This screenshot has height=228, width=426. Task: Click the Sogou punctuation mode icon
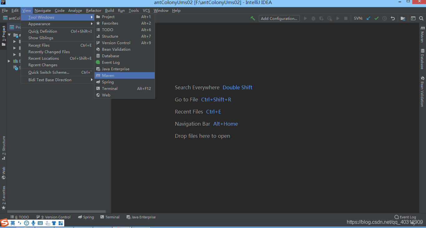click(x=20, y=223)
